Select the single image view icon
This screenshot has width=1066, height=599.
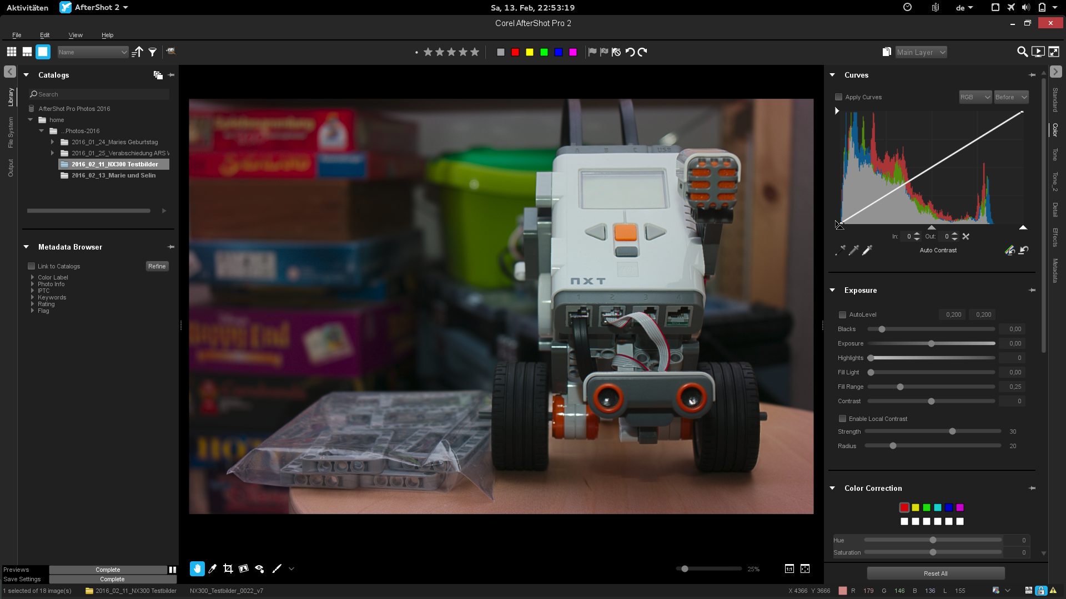[x=43, y=52]
